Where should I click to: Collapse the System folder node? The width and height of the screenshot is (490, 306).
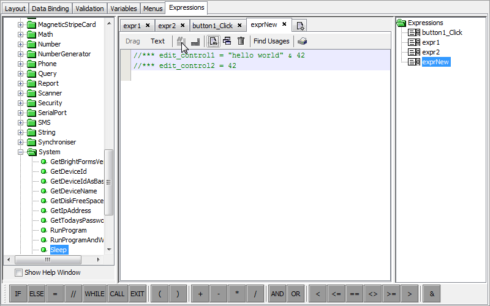click(20, 152)
